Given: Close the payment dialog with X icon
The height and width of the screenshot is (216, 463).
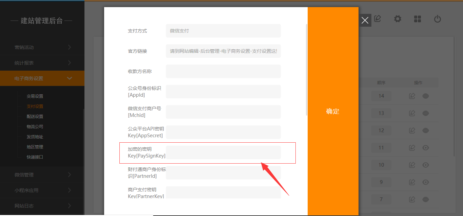Looking at the screenshot, I should pyautogui.click(x=365, y=20).
